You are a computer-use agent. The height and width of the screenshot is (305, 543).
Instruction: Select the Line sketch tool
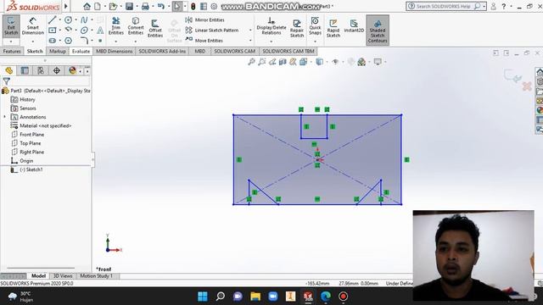coord(53,20)
